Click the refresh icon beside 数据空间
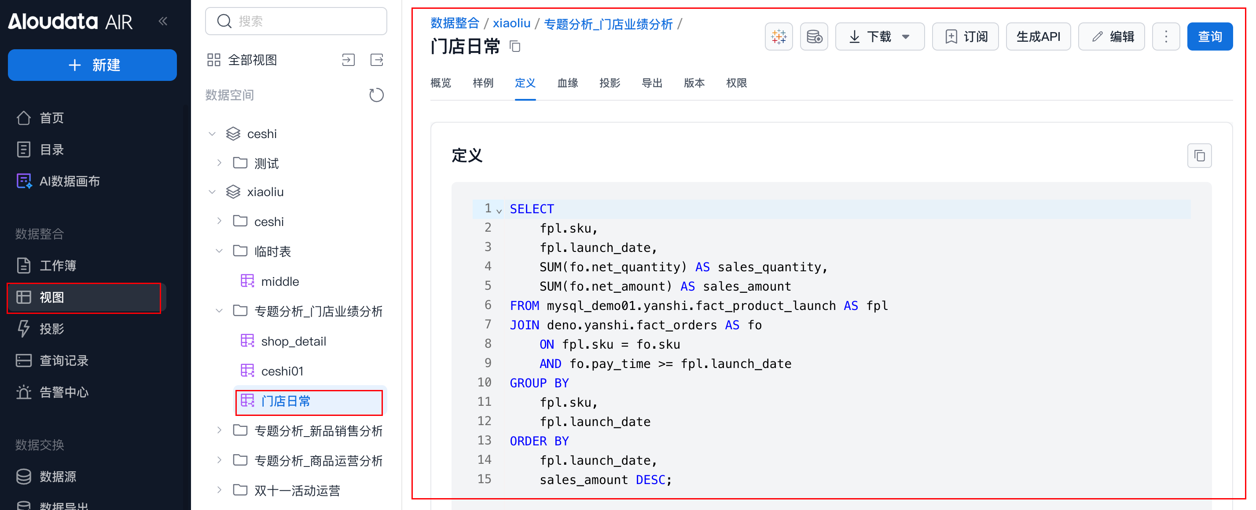Viewport: 1256px width, 510px height. (376, 95)
